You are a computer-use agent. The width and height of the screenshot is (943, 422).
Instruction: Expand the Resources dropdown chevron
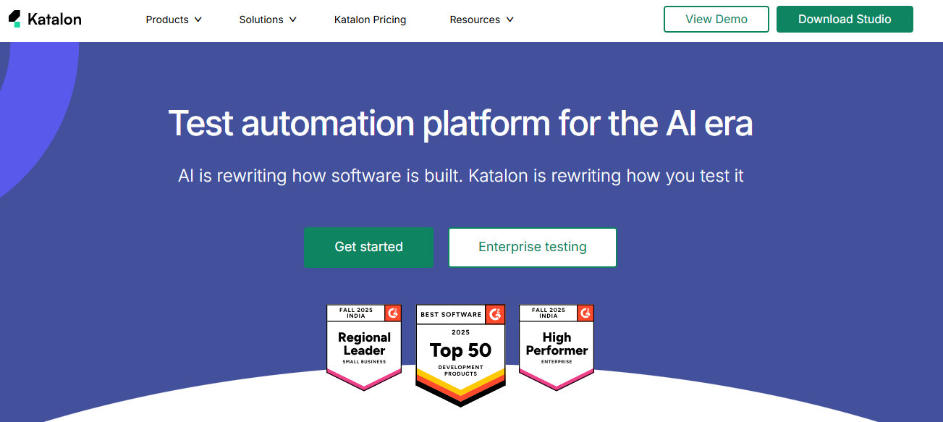[x=509, y=20]
